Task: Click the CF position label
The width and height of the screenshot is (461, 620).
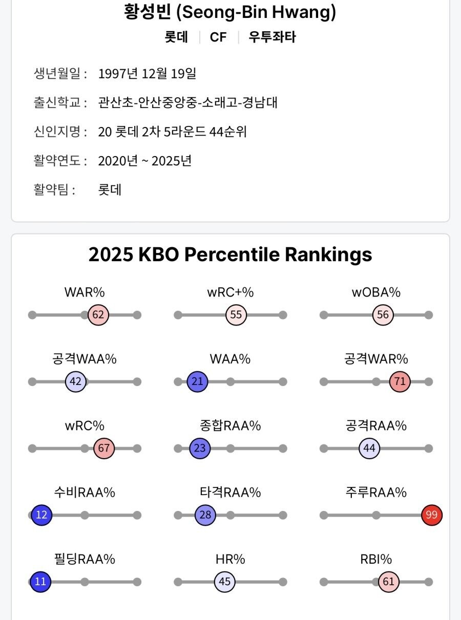Action: (218, 37)
